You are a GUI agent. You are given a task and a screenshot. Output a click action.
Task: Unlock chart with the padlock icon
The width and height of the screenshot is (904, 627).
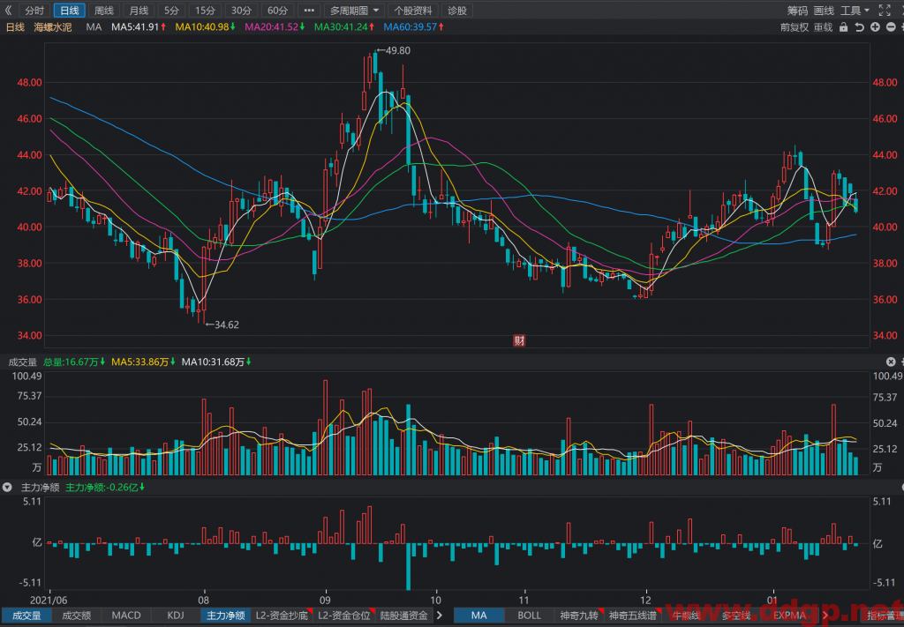[843, 27]
